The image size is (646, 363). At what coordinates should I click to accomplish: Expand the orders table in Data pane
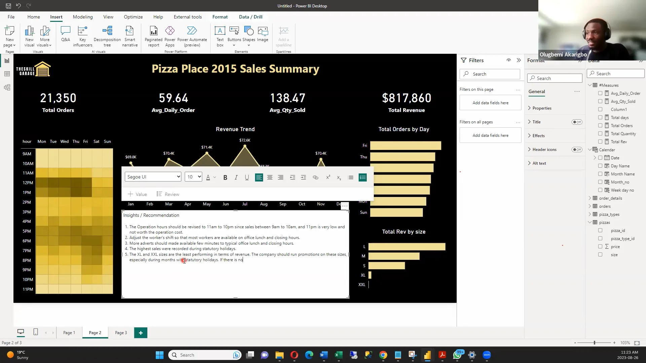[589, 206]
